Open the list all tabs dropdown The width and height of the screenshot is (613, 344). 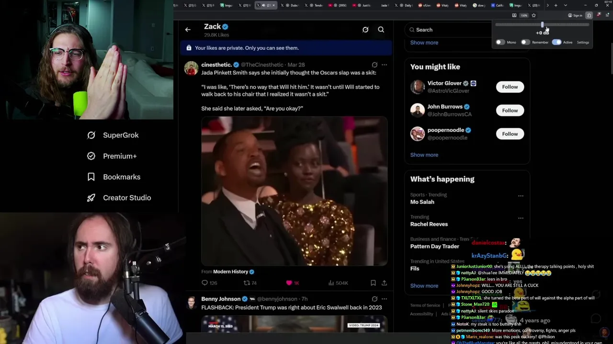(x=566, y=5)
